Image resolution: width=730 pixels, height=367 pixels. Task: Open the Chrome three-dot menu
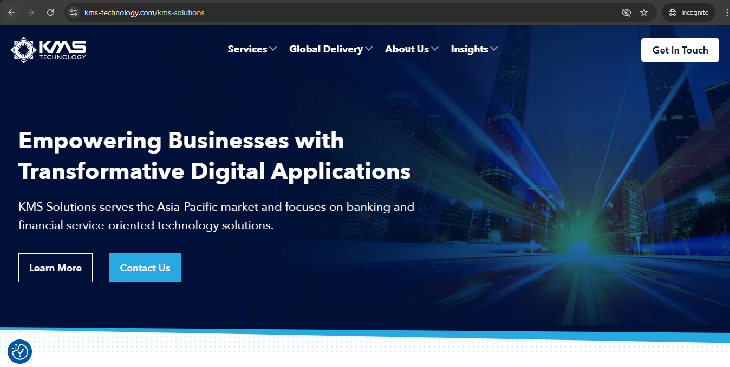coord(726,12)
